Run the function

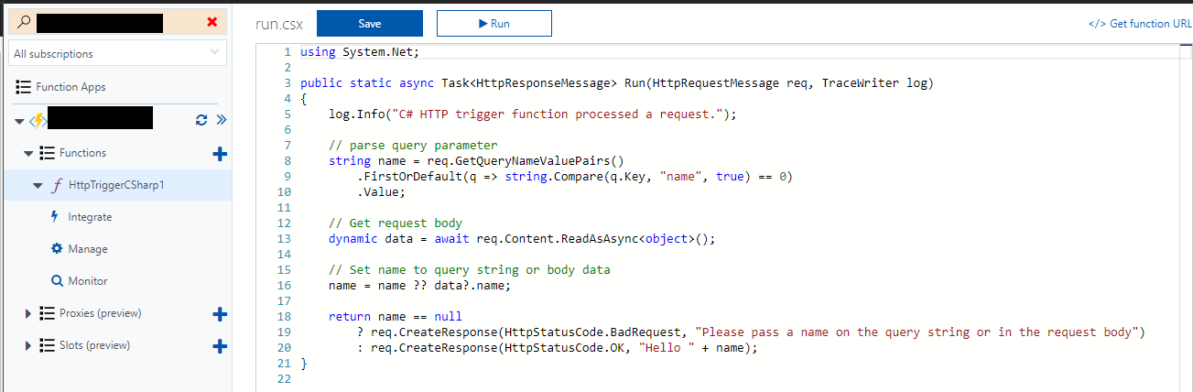pos(494,24)
